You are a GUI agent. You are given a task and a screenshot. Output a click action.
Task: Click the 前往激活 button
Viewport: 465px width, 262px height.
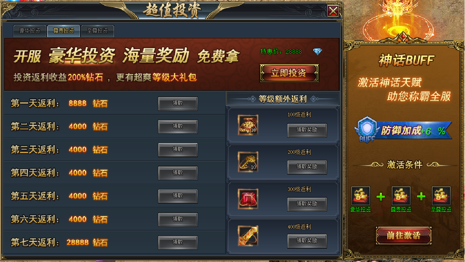[x=403, y=236]
